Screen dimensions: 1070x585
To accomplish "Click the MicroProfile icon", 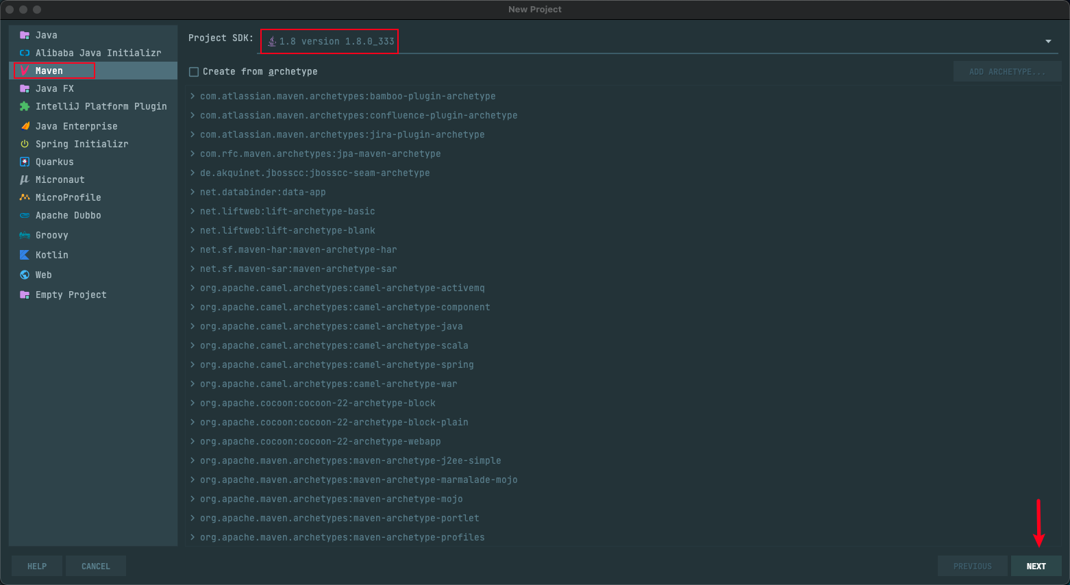I will pyautogui.click(x=25, y=197).
